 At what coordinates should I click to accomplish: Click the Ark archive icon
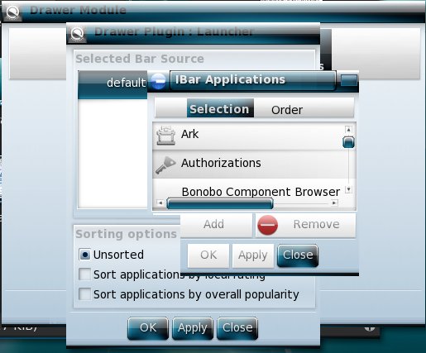(x=165, y=136)
